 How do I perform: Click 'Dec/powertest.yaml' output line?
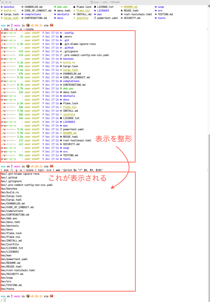[x=14, y=259]
